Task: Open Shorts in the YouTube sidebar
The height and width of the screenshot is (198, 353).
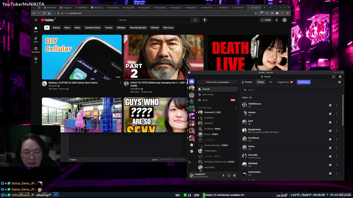Action: pos(36,40)
